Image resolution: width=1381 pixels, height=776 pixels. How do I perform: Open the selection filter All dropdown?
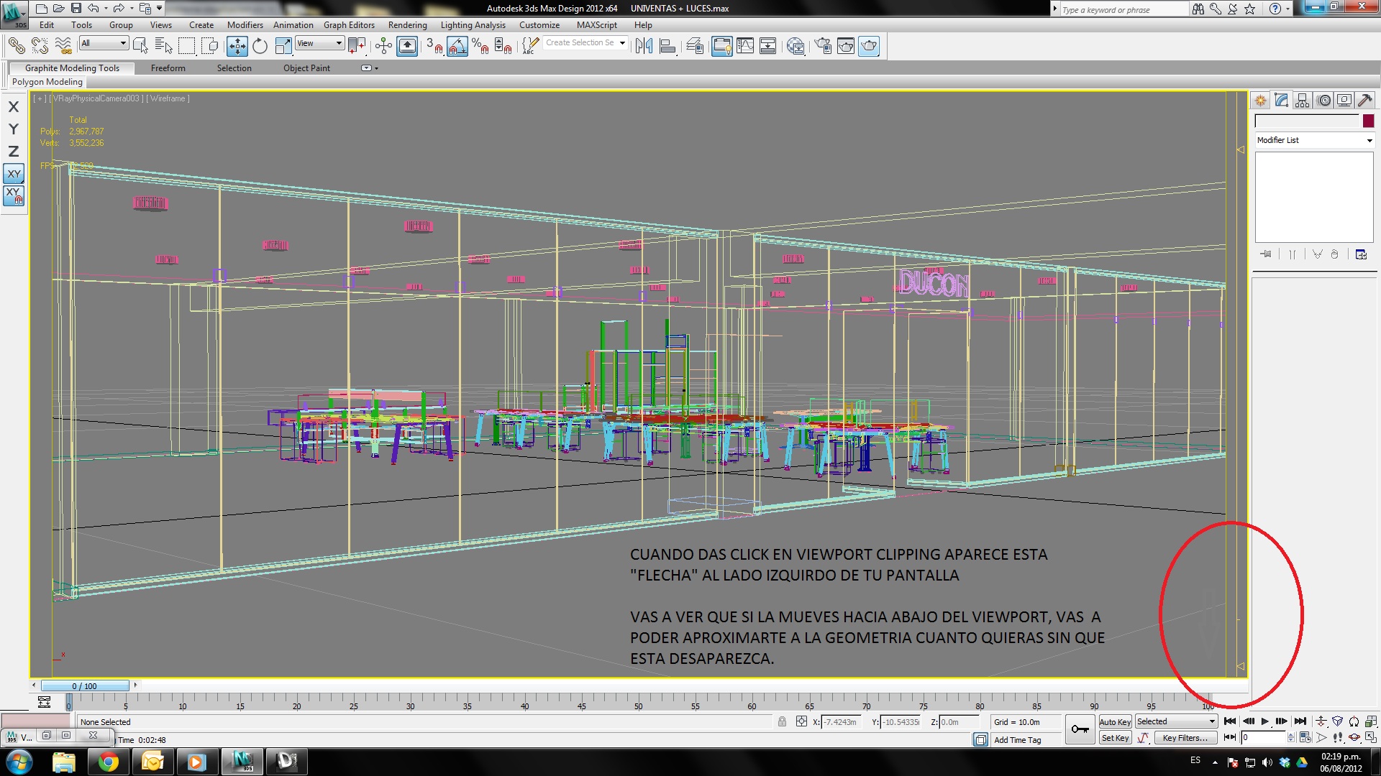[x=104, y=43]
